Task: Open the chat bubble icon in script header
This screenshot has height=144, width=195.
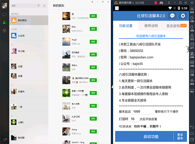Action: click(x=172, y=16)
